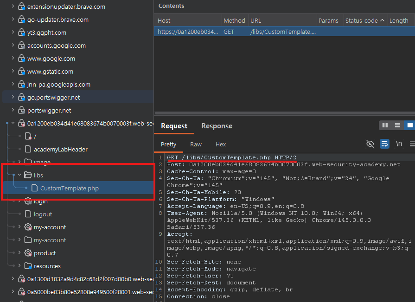Open the request editor hamburger menu
Image resolution: width=415 pixels, height=302 pixels.
[412, 144]
